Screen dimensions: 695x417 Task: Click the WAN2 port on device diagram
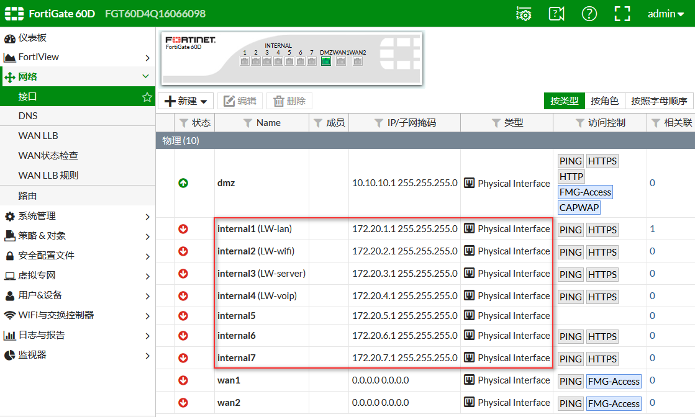coord(358,61)
